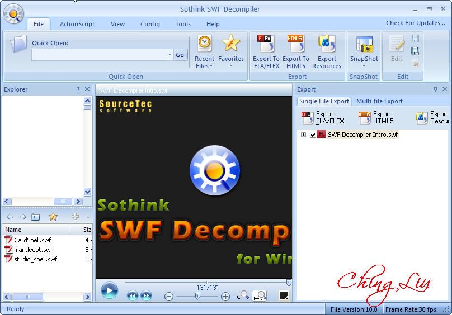This screenshot has height=315, width=452.
Task: Uncheck the SWF Decompiler Intro.swf checkbox
Action: pyautogui.click(x=313, y=135)
